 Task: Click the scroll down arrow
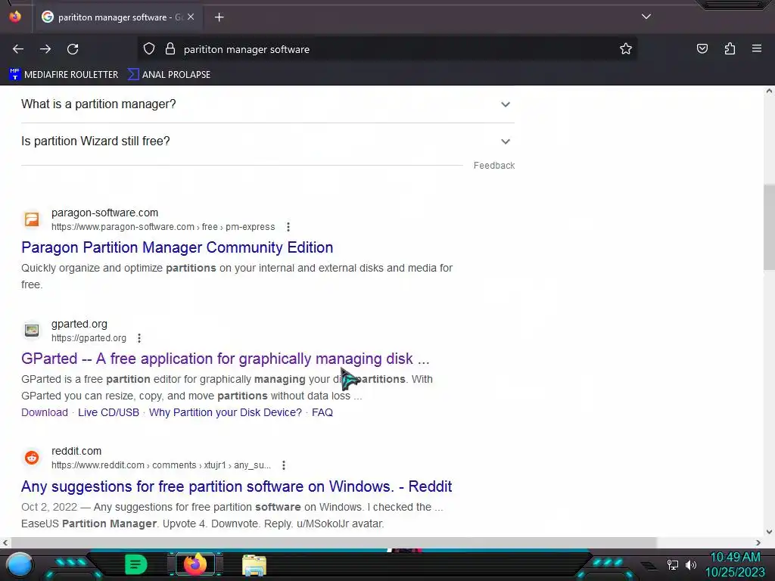coord(769,532)
